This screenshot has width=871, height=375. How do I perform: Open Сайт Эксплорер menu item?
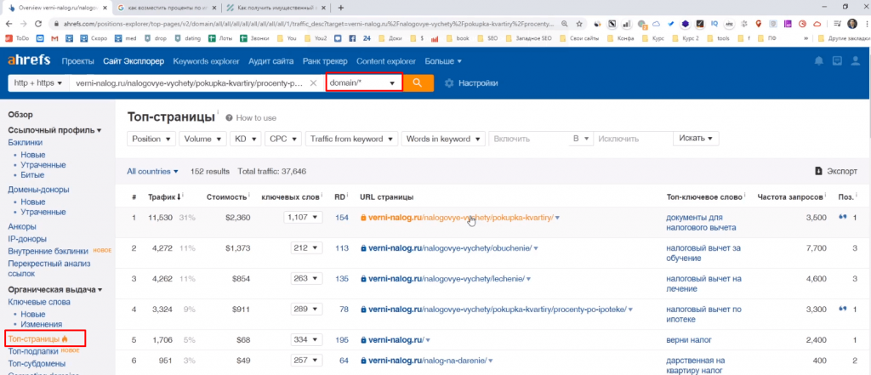pos(134,61)
